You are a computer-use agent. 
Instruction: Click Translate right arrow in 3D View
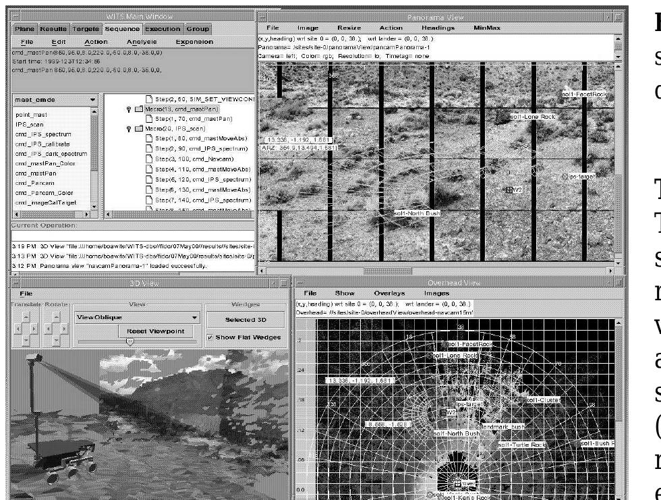(x=34, y=329)
